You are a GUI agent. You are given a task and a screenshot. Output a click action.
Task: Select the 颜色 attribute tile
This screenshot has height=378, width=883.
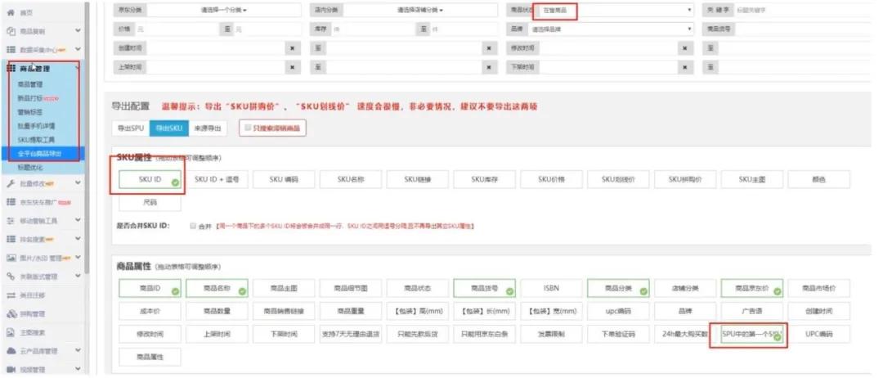(x=818, y=180)
